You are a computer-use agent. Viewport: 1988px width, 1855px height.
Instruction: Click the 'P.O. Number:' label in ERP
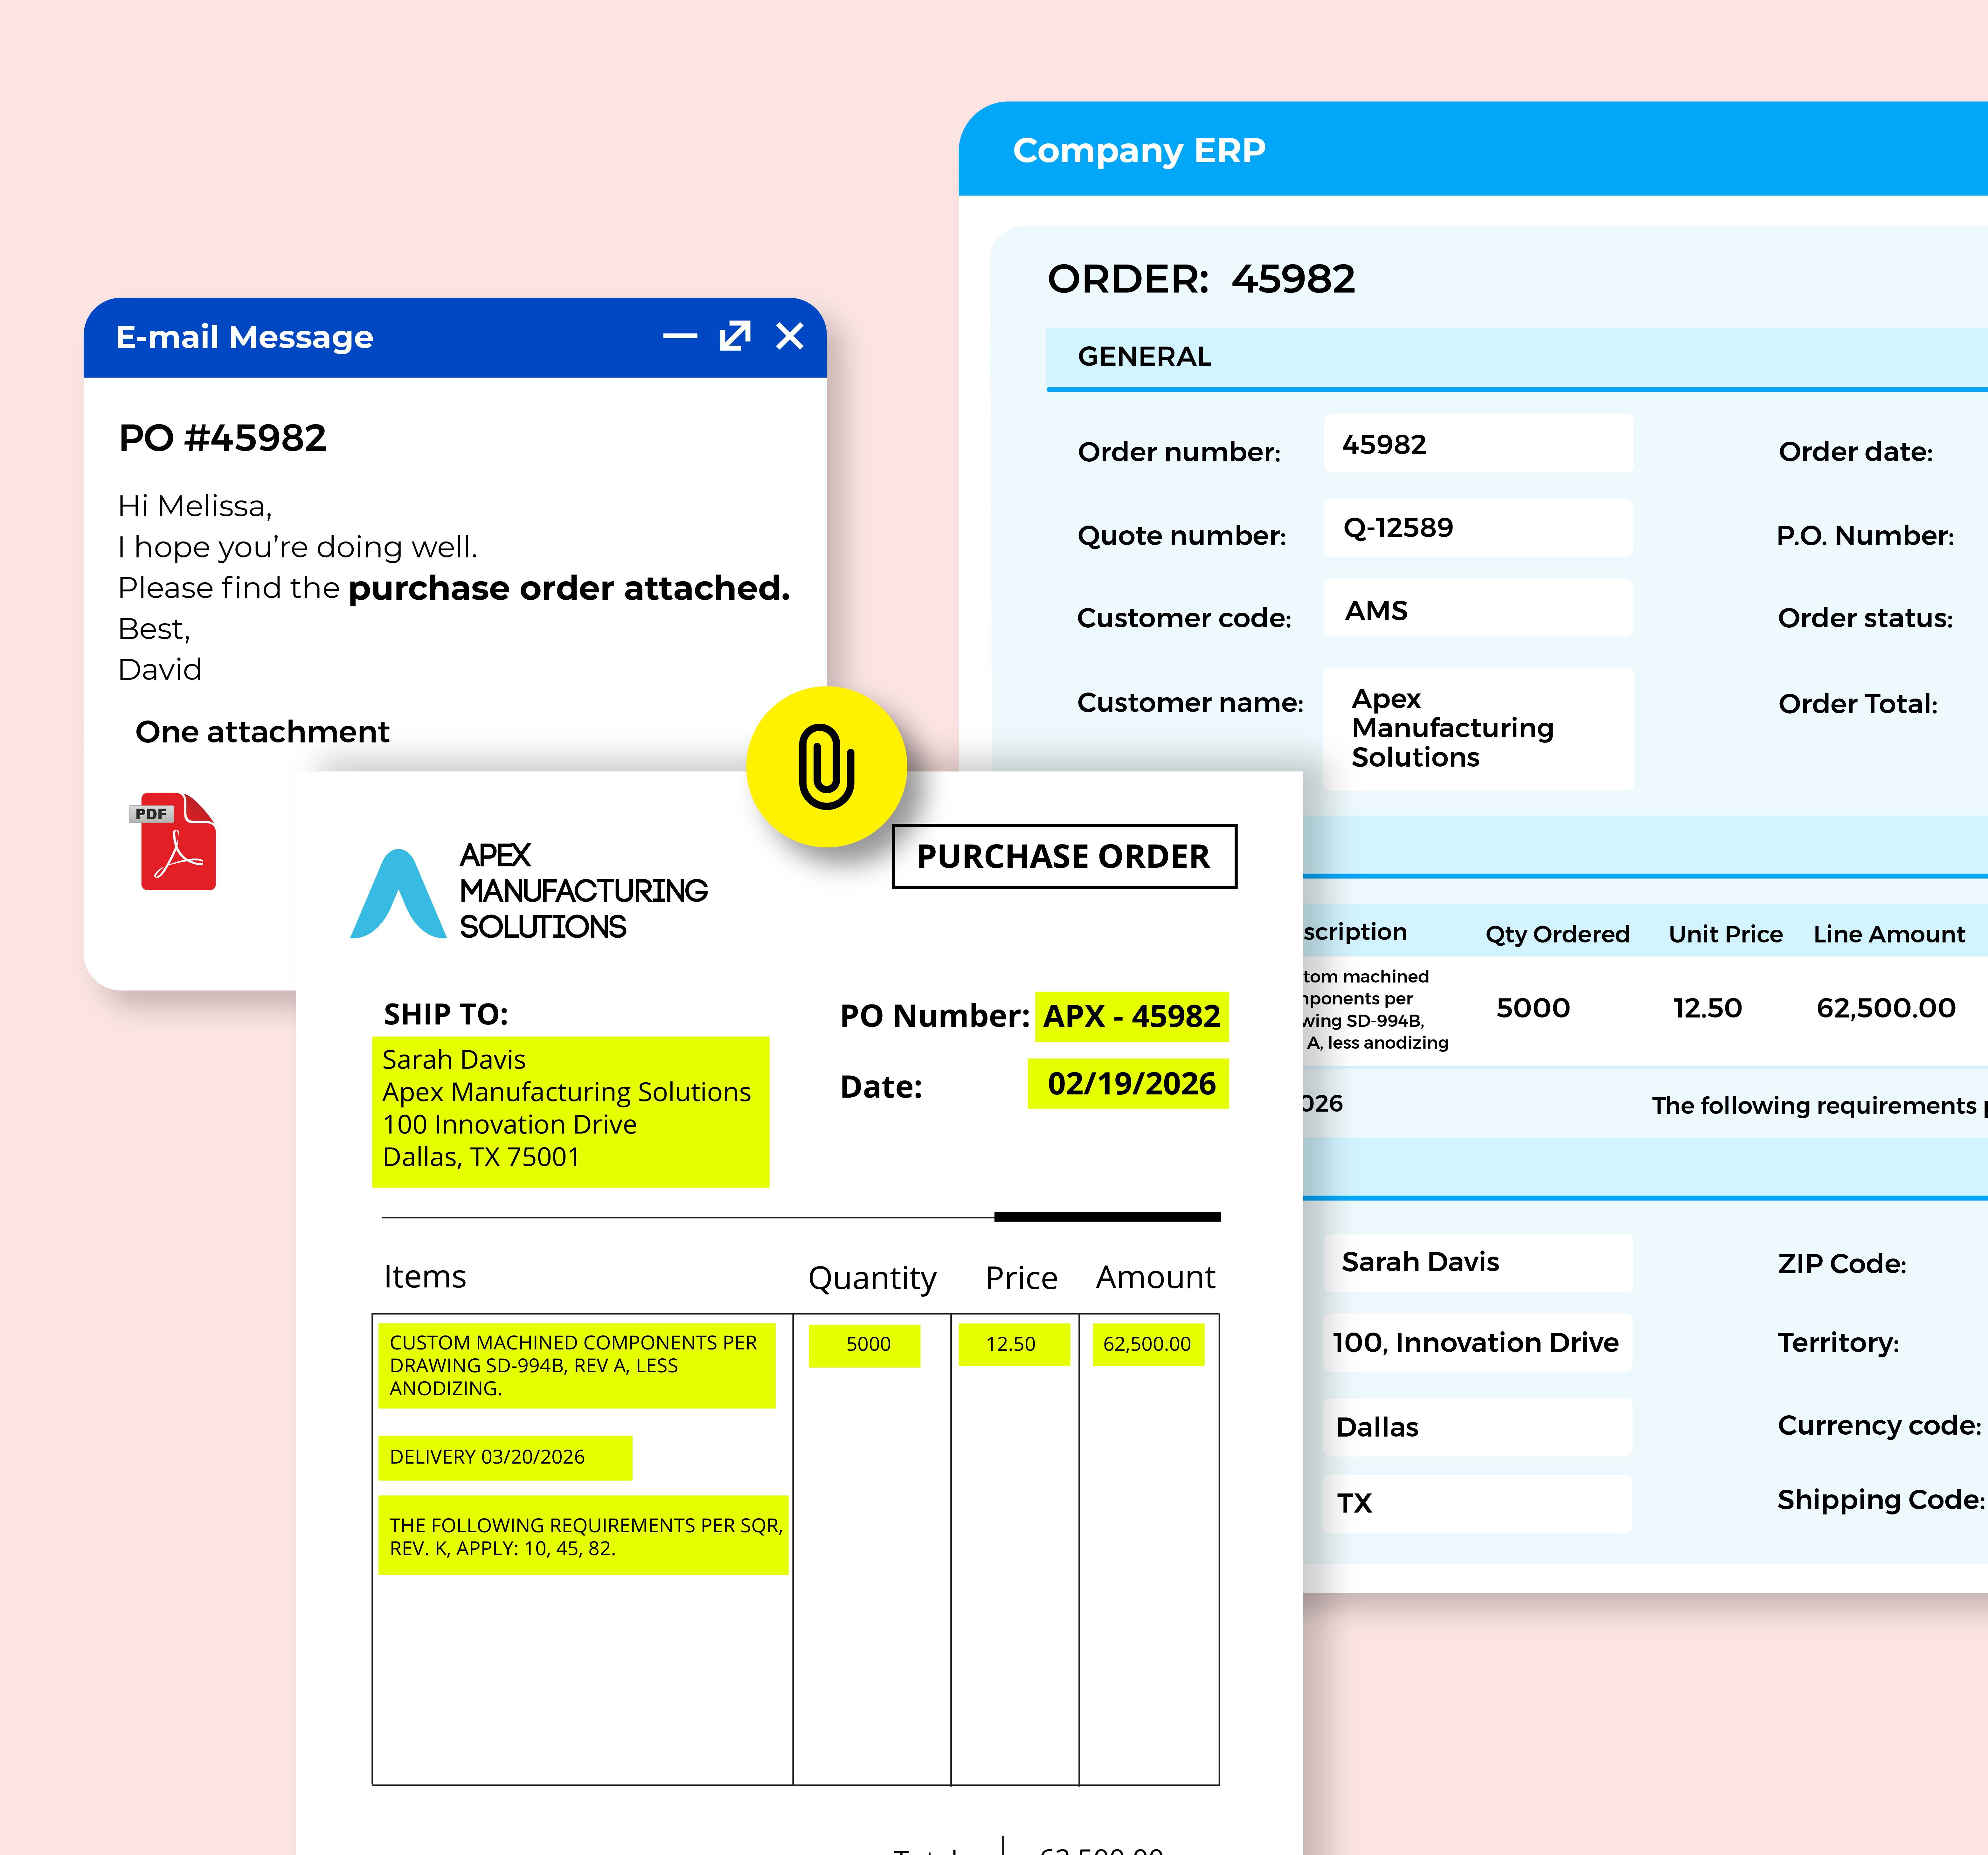(1865, 536)
